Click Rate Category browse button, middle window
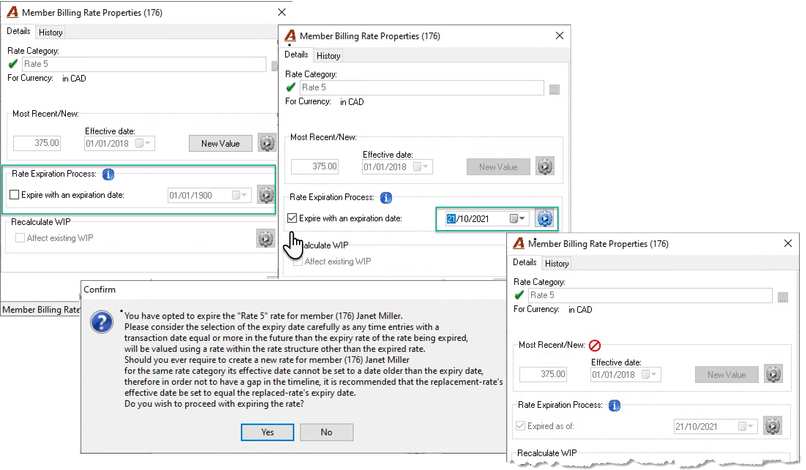The width and height of the screenshot is (806, 470). point(554,89)
